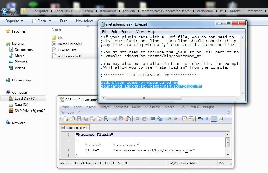
Task: Select Local Disk (C:) in navigation pane
Action: (26, 99)
